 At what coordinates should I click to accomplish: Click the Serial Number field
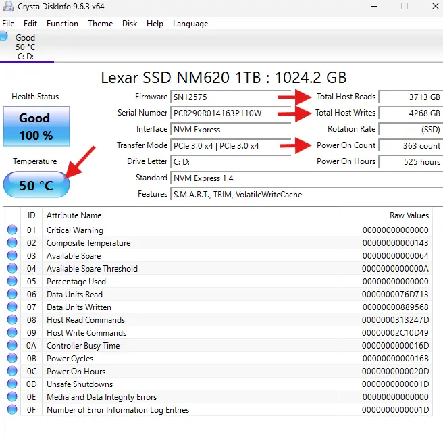[x=231, y=113]
